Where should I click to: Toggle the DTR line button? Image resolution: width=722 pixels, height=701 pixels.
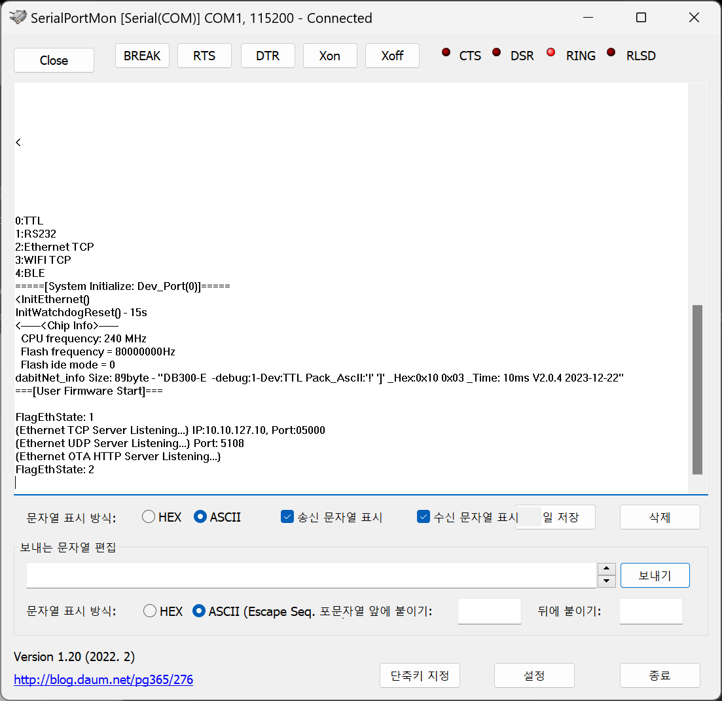pos(268,56)
